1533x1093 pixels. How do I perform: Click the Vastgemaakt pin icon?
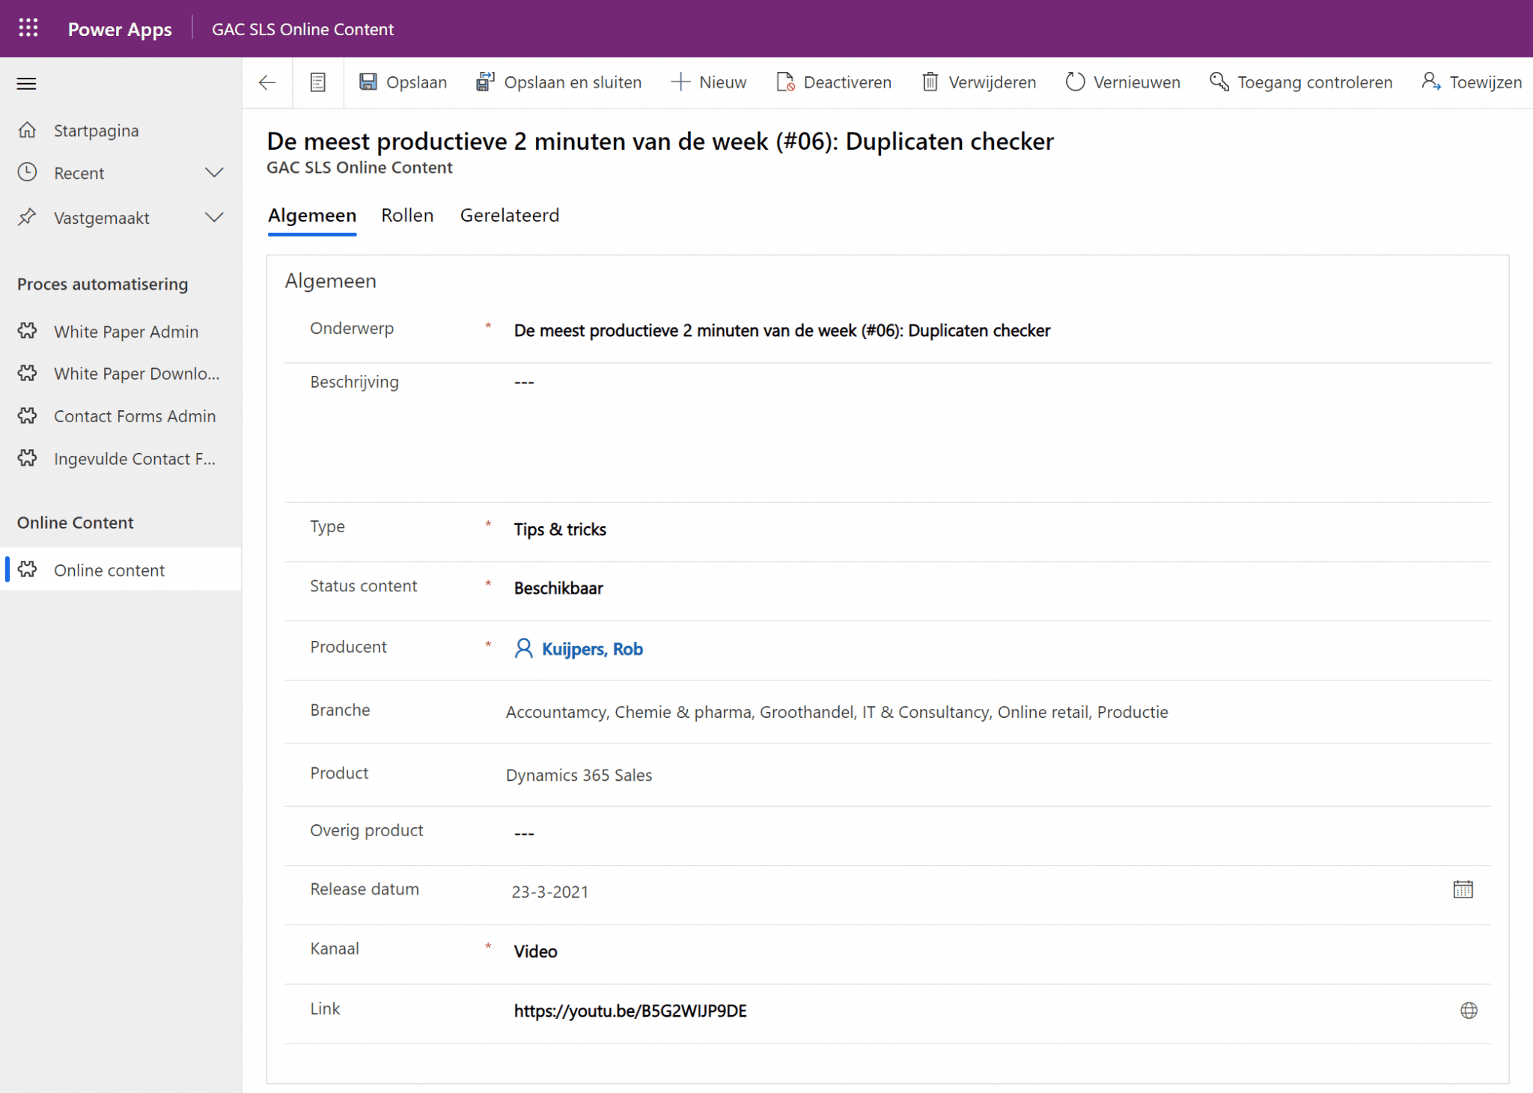click(x=28, y=217)
